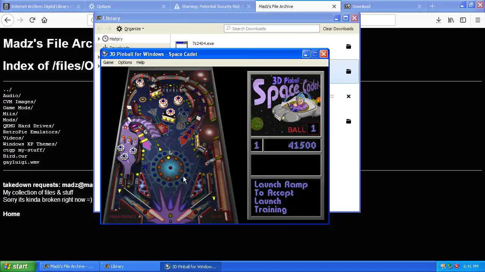Click the Library window title icon

coord(99,18)
